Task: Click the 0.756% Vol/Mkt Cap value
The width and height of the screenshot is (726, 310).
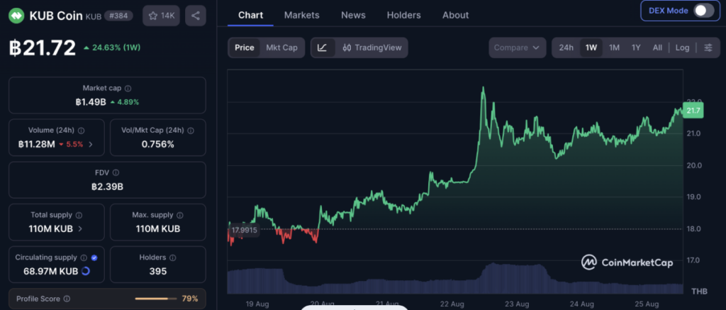Action: pyautogui.click(x=158, y=145)
